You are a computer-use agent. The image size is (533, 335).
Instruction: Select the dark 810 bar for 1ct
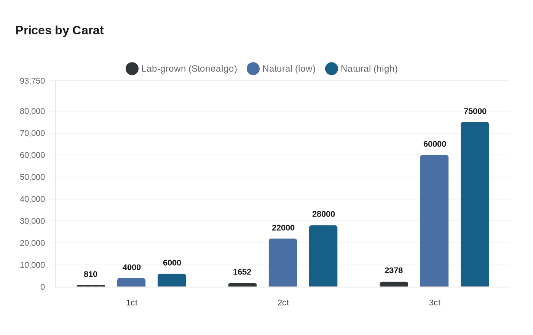click(x=91, y=286)
